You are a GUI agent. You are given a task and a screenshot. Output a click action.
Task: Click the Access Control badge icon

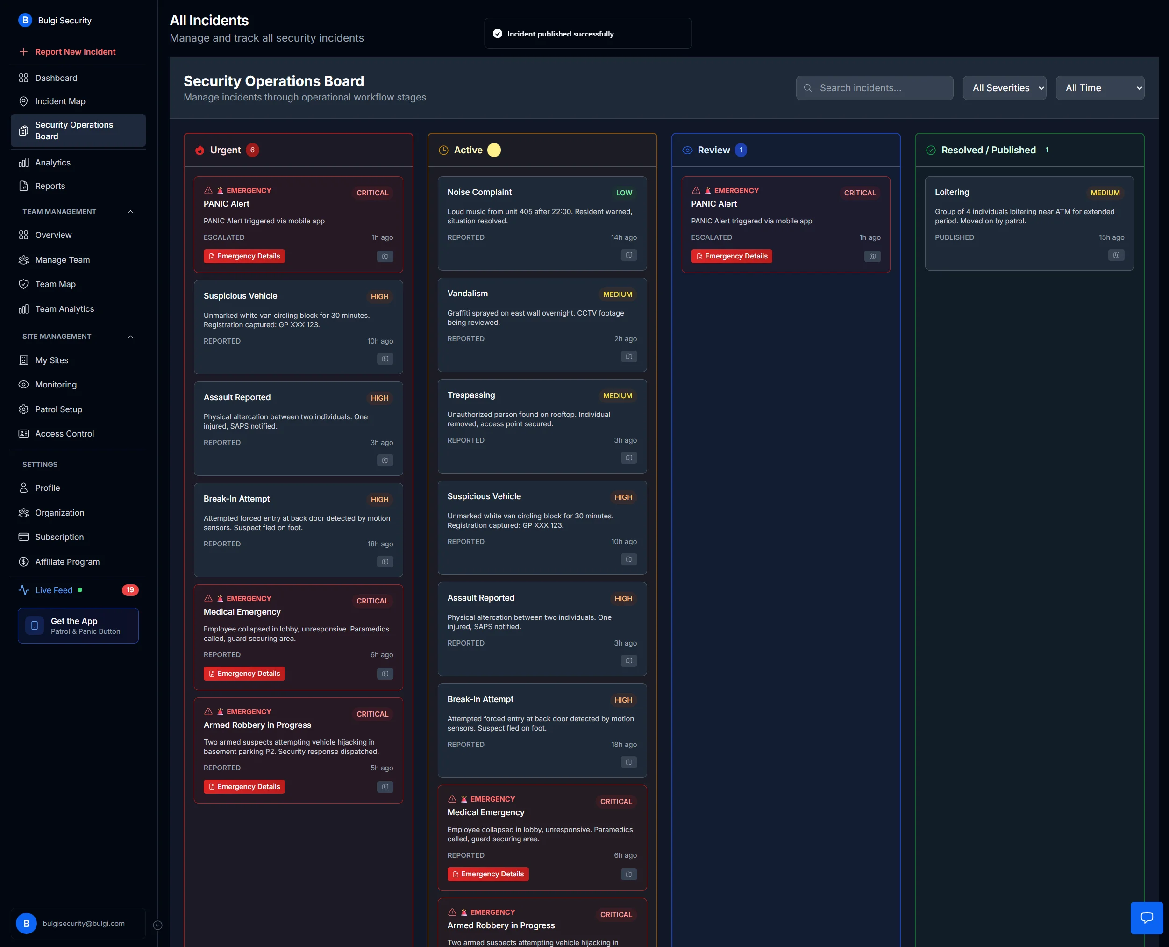click(x=23, y=433)
